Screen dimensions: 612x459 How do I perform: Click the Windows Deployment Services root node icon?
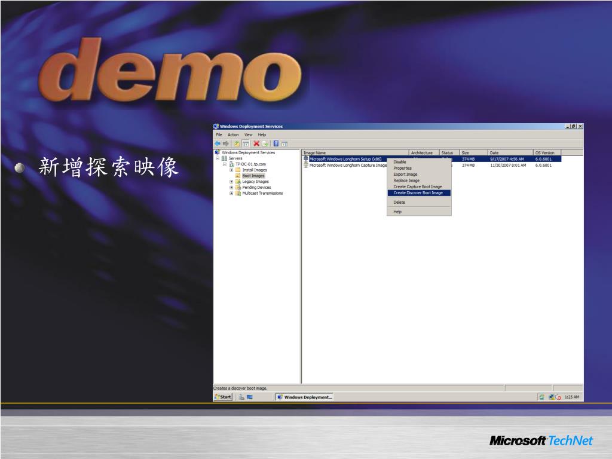218,152
